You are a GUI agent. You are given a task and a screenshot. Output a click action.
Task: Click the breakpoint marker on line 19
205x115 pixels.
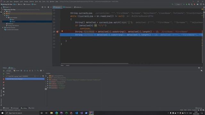[57, 32]
